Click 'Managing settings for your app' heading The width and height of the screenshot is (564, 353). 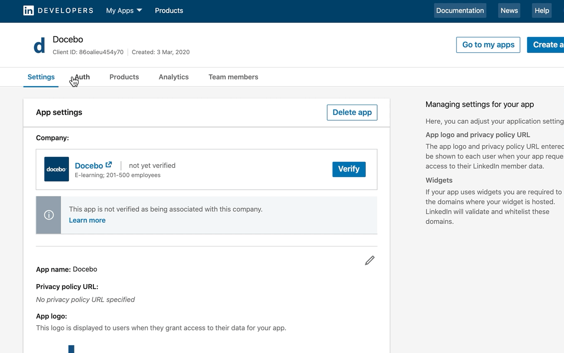pyautogui.click(x=480, y=105)
